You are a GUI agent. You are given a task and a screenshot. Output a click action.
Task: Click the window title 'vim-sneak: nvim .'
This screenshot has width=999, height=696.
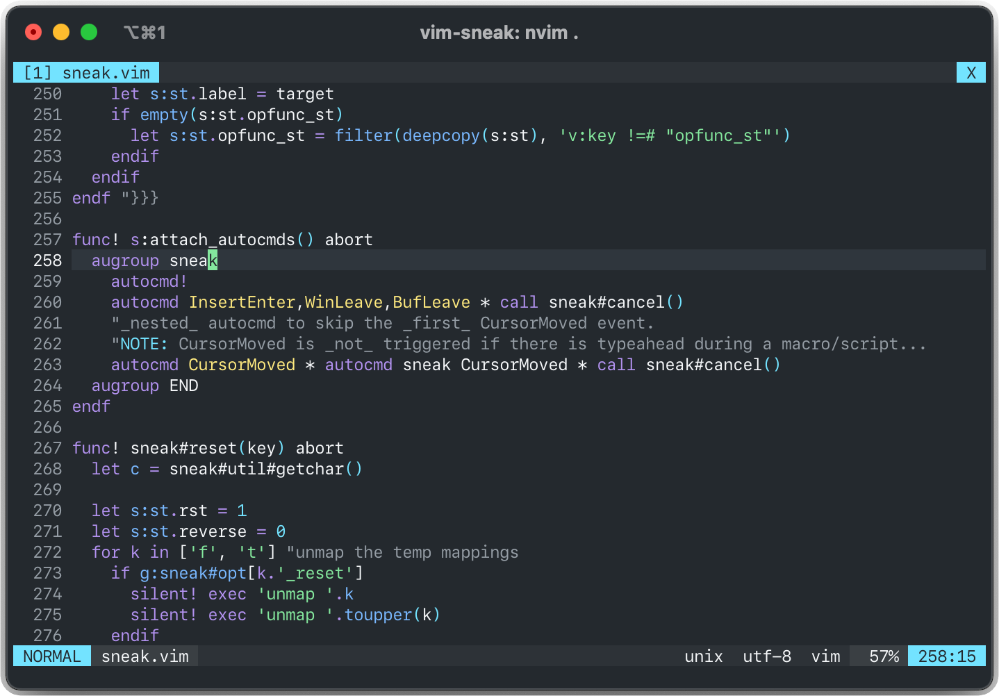pos(499,33)
